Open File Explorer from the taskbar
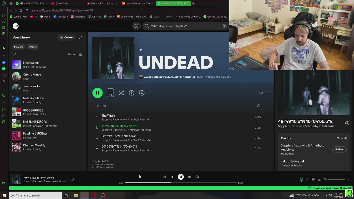 (x=76, y=195)
